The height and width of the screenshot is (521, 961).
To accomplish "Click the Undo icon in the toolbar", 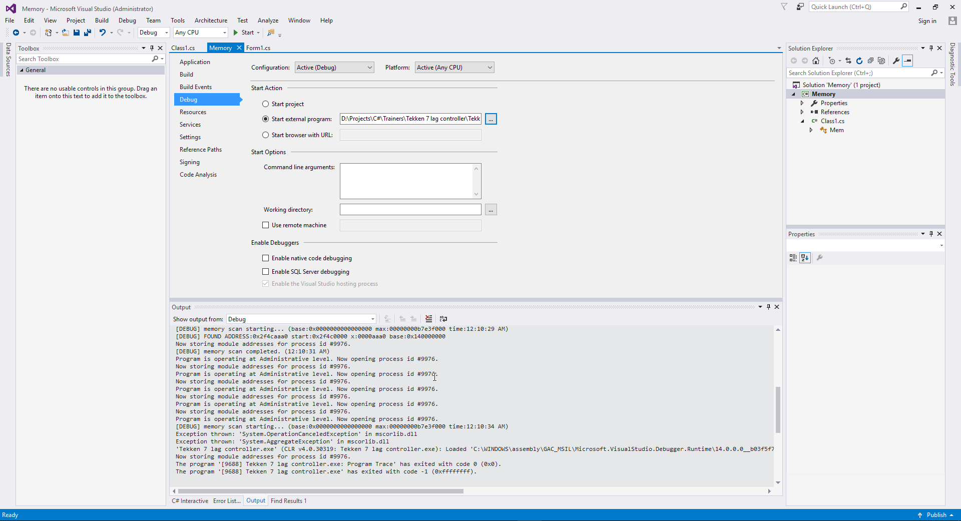I will [x=102, y=33].
